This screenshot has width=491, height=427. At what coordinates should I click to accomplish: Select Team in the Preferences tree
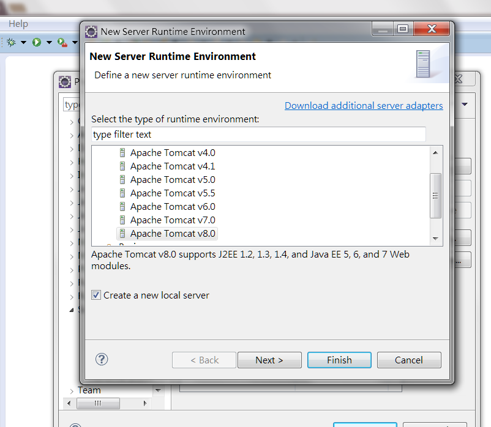point(89,390)
